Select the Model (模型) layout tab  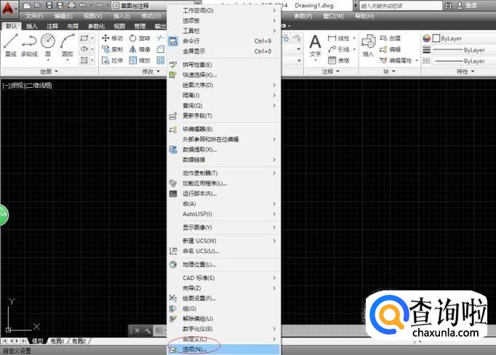37,340
